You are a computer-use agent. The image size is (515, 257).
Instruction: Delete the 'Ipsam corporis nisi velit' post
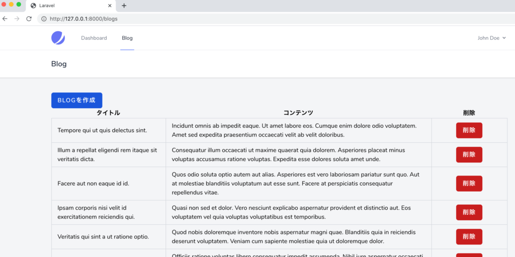click(x=469, y=212)
